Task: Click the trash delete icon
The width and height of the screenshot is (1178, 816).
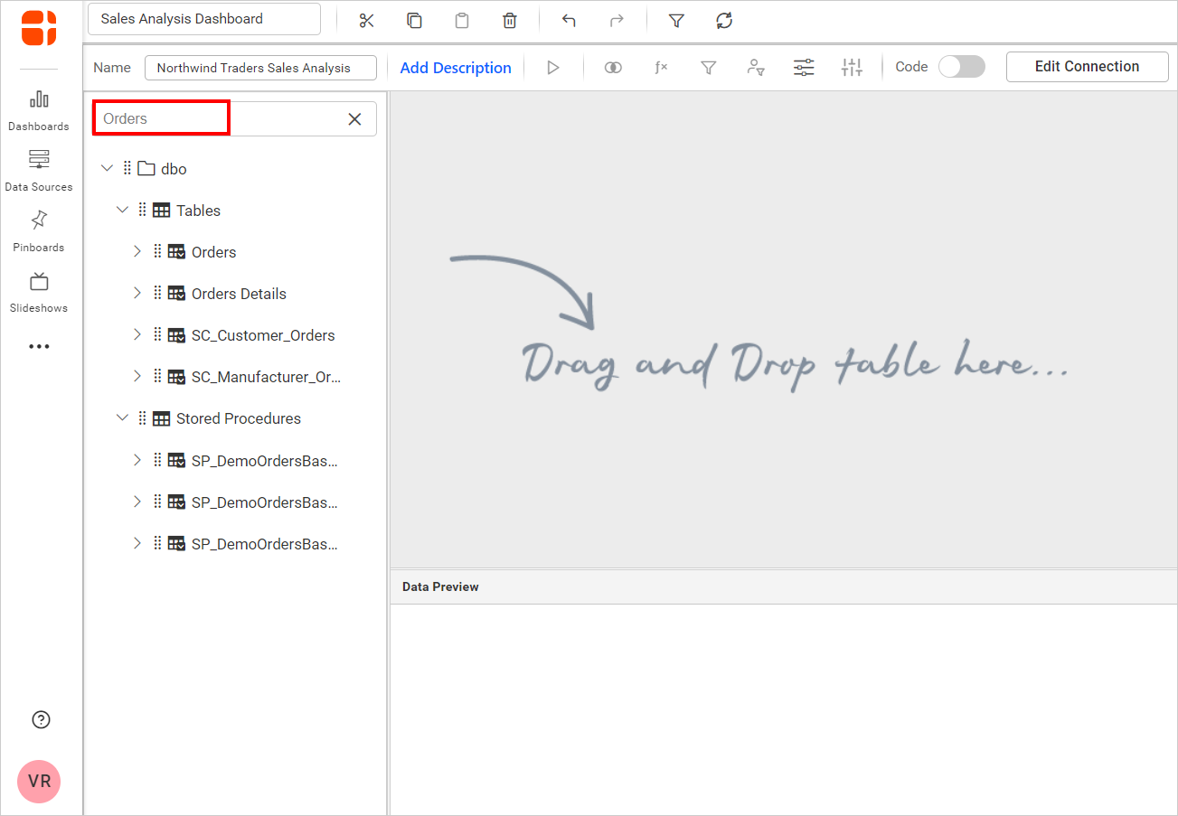Action: (x=510, y=21)
